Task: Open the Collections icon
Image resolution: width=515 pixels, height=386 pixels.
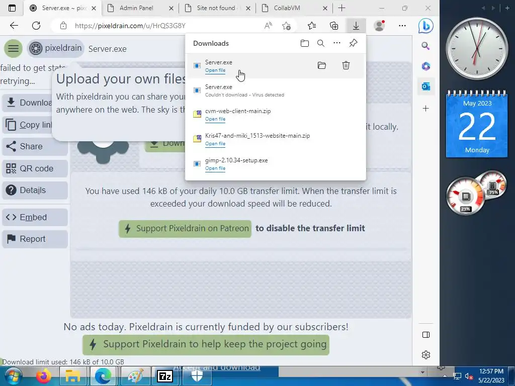Action: pyautogui.click(x=334, y=26)
